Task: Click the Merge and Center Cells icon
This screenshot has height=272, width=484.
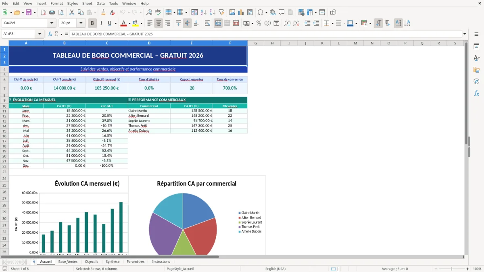Action: [x=218, y=23]
